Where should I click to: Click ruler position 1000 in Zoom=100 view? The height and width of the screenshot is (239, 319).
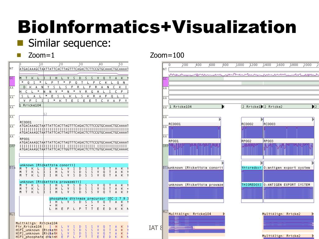coord(240,65)
